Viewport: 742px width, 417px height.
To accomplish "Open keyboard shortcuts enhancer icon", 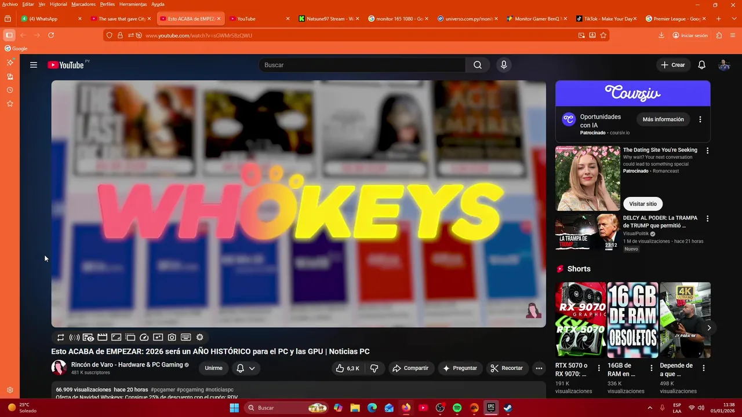I will [186, 337].
